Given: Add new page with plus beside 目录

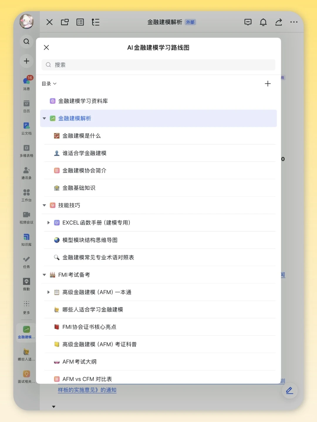Looking at the screenshot, I should [268, 84].
